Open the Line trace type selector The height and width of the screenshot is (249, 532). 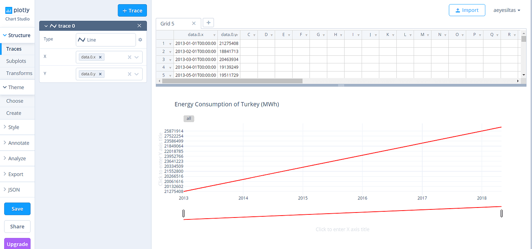(106, 40)
